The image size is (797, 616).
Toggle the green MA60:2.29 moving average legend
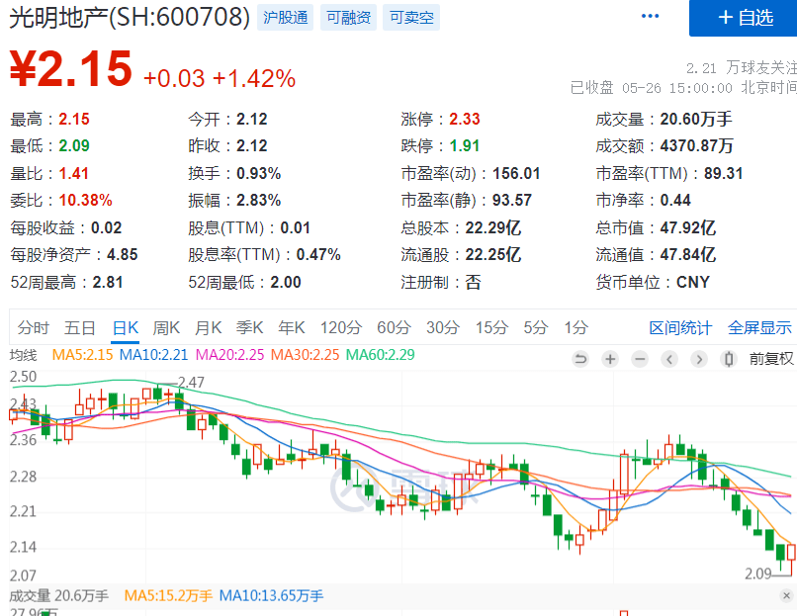380,355
